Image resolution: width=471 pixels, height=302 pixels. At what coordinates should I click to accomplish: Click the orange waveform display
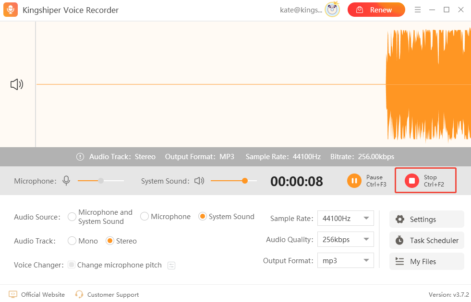tap(428, 84)
